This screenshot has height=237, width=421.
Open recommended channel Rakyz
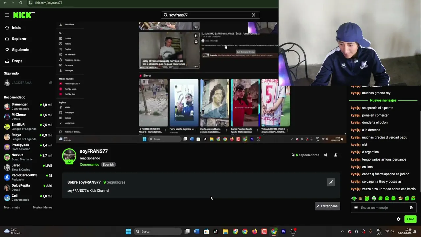click(28, 137)
